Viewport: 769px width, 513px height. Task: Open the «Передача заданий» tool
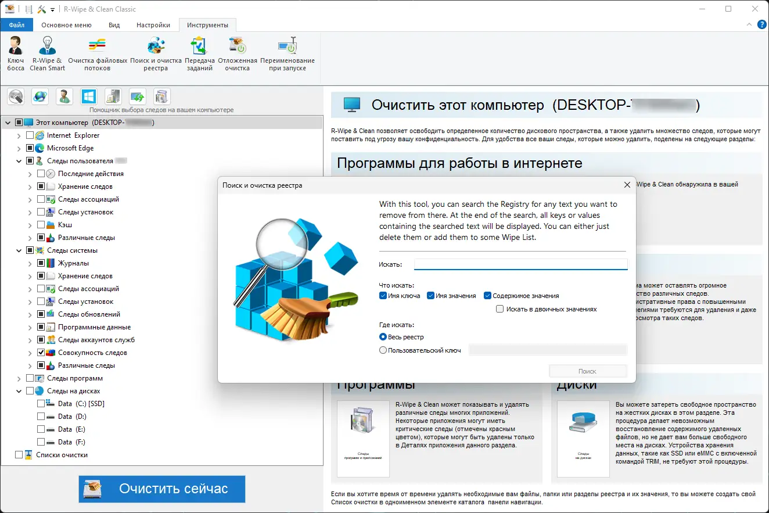click(x=199, y=53)
